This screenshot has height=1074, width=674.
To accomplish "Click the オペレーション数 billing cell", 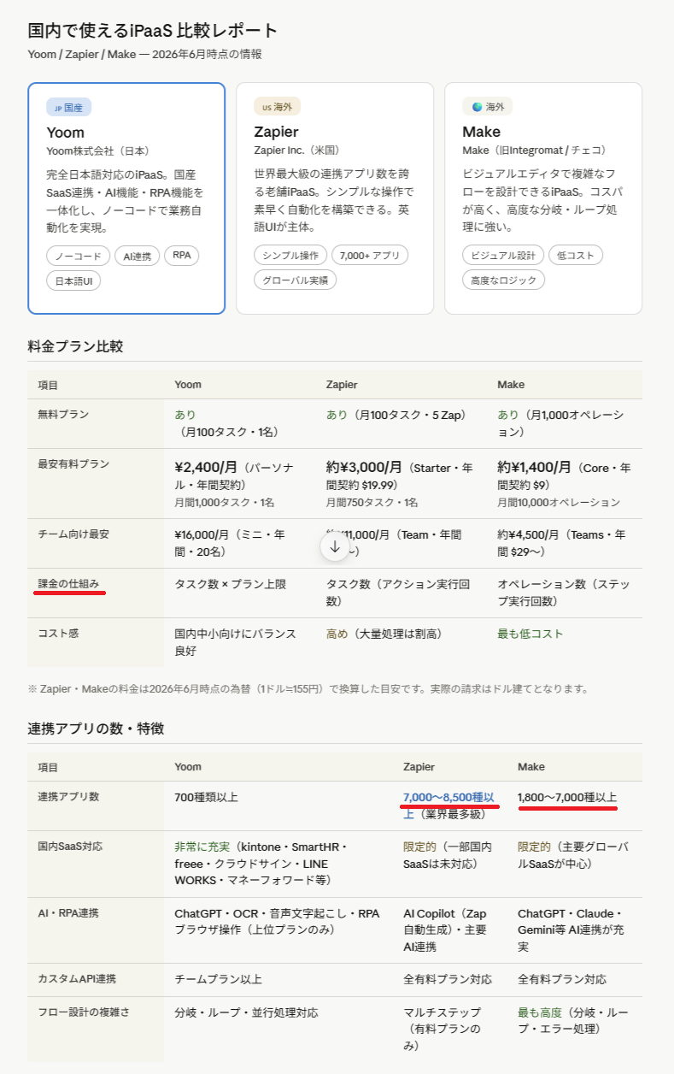I will [564, 592].
